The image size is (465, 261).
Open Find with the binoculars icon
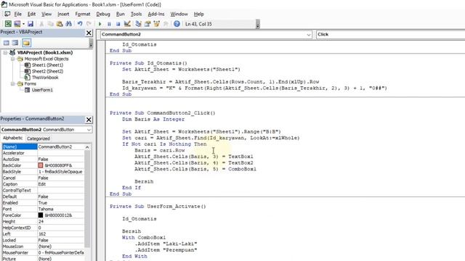tap(69, 24)
